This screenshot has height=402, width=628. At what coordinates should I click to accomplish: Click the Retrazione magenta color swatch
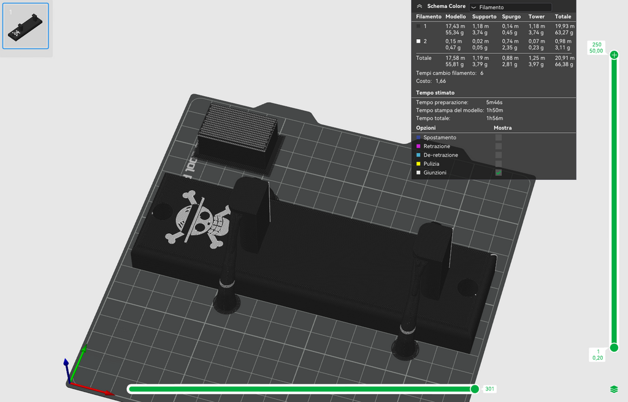pyautogui.click(x=418, y=146)
